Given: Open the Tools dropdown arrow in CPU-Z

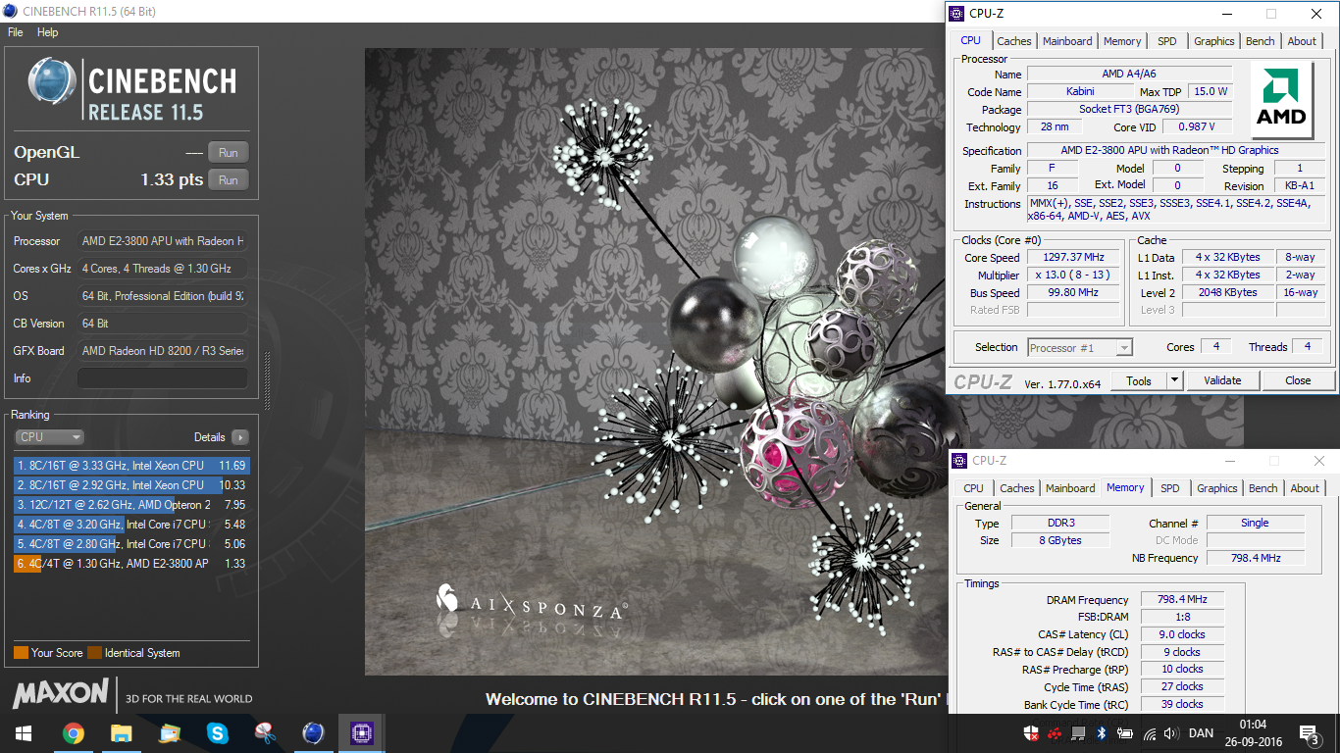Looking at the screenshot, I should (1174, 380).
